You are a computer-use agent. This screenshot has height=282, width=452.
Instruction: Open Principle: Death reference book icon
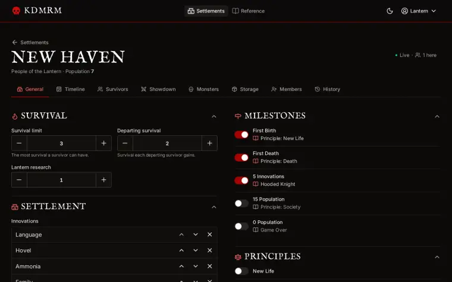pos(255,161)
